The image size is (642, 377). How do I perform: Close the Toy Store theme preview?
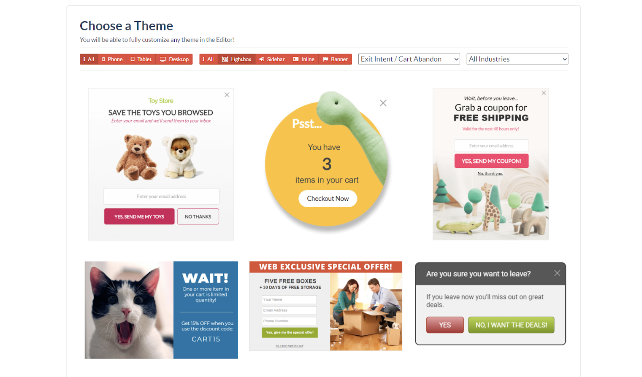[x=227, y=95]
